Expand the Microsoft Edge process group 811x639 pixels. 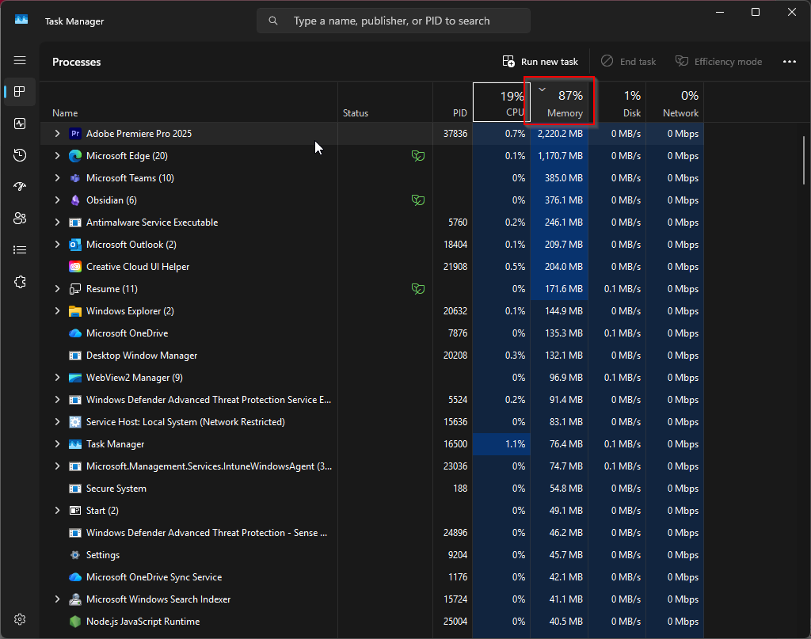pos(57,156)
